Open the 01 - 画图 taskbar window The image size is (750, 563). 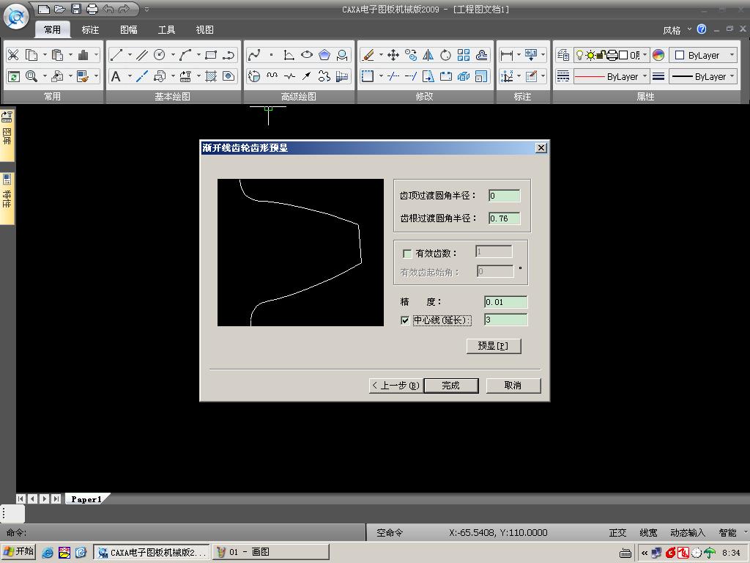click(271, 552)
